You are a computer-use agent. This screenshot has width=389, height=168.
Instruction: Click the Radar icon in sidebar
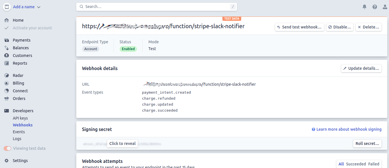point(7,75)
